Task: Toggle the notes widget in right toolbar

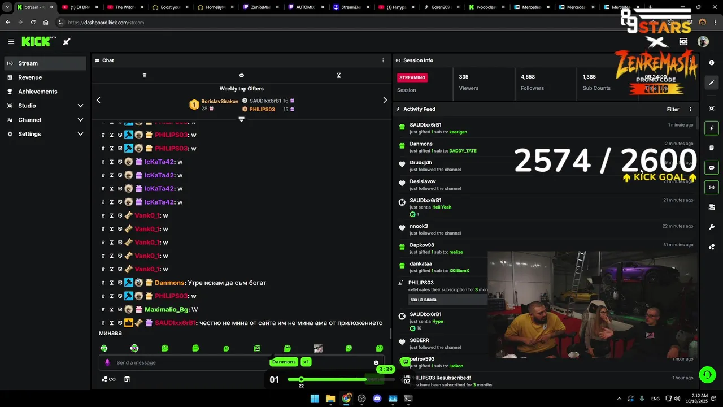Action: point(712,148)
